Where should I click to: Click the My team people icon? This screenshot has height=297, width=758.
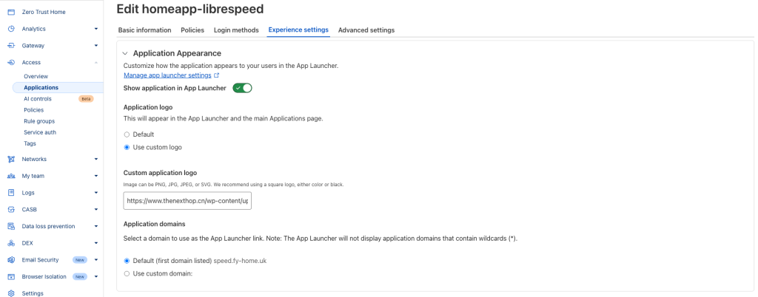coord(11,176)
